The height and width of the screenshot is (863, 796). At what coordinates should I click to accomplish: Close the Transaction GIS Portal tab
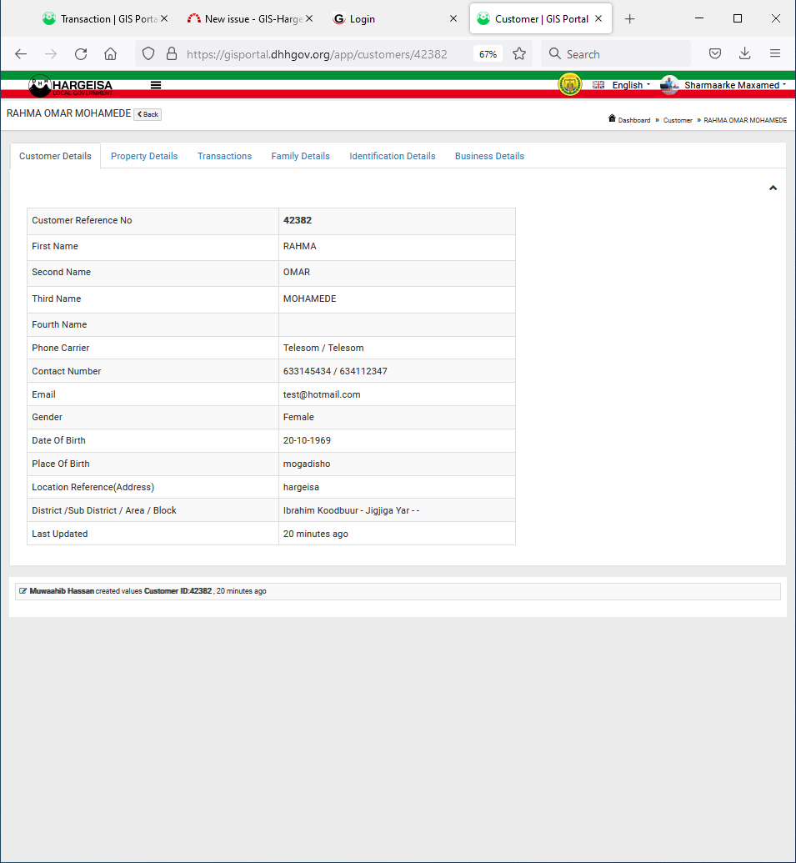[164, 18]
